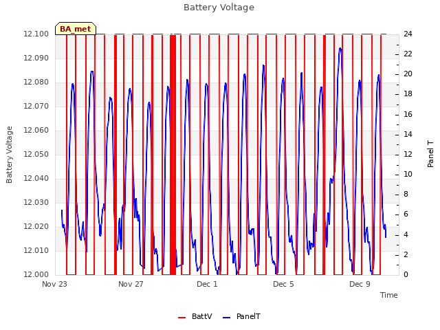The width and height of the screenshot is (440, 330).
Task: Click the 12.060 voltage tick label
Action: [x=36, y=130]
